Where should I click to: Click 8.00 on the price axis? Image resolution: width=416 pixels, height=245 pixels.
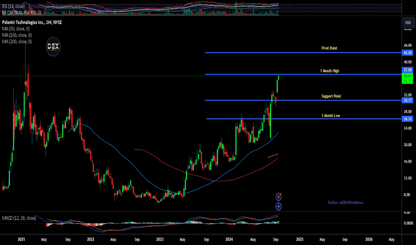(x=407, y=195)
